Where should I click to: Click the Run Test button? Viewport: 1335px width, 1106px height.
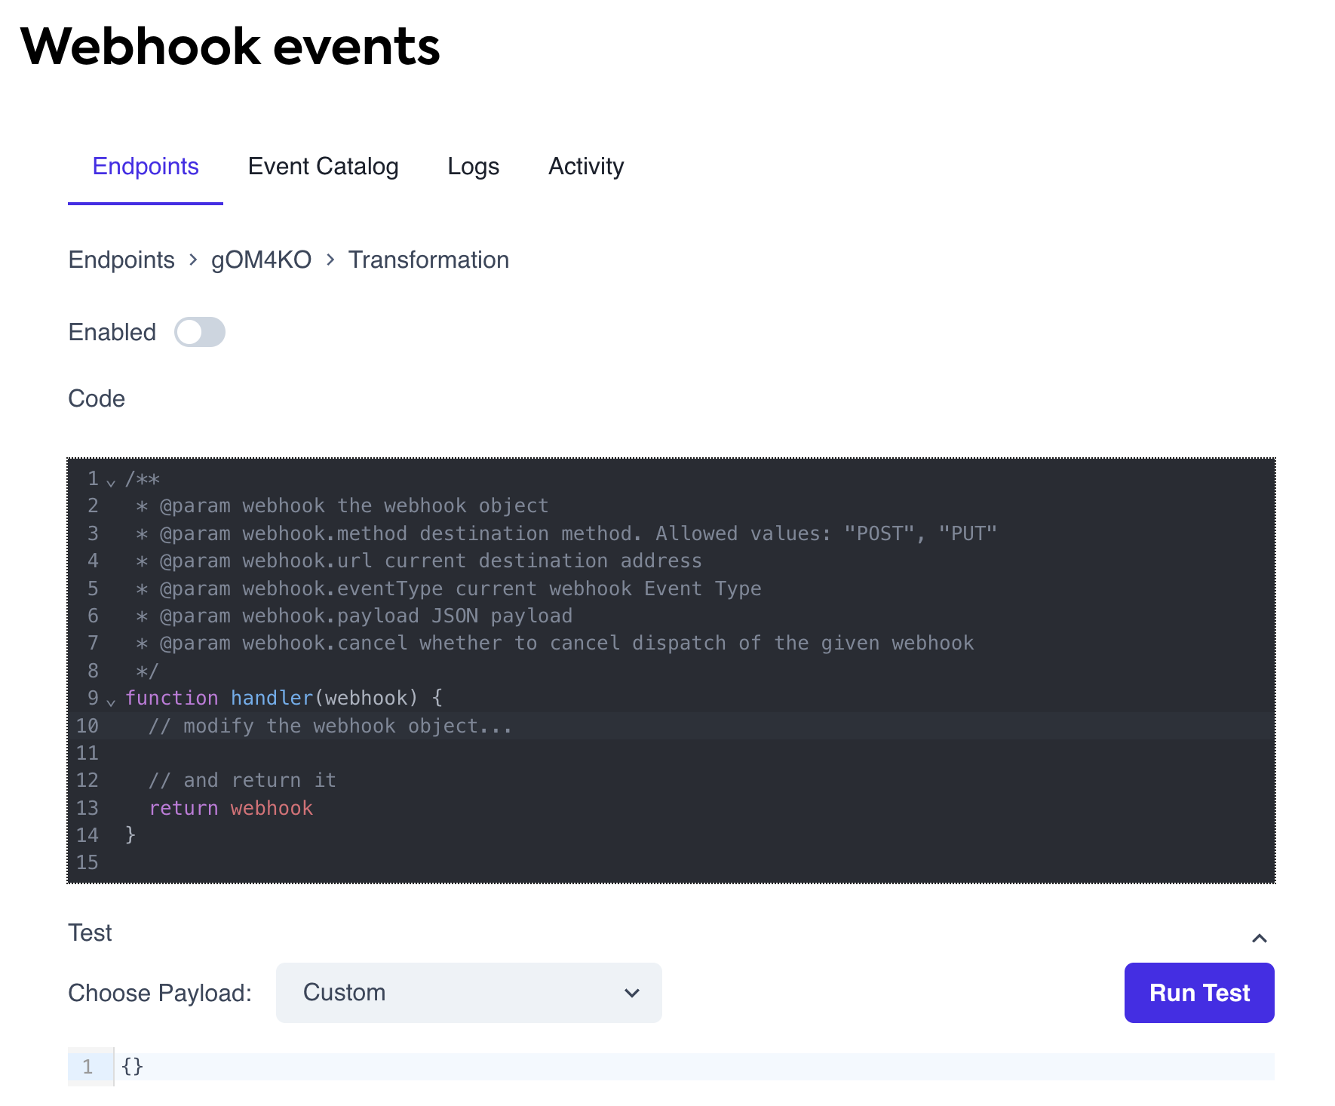tap(1198, 993)
